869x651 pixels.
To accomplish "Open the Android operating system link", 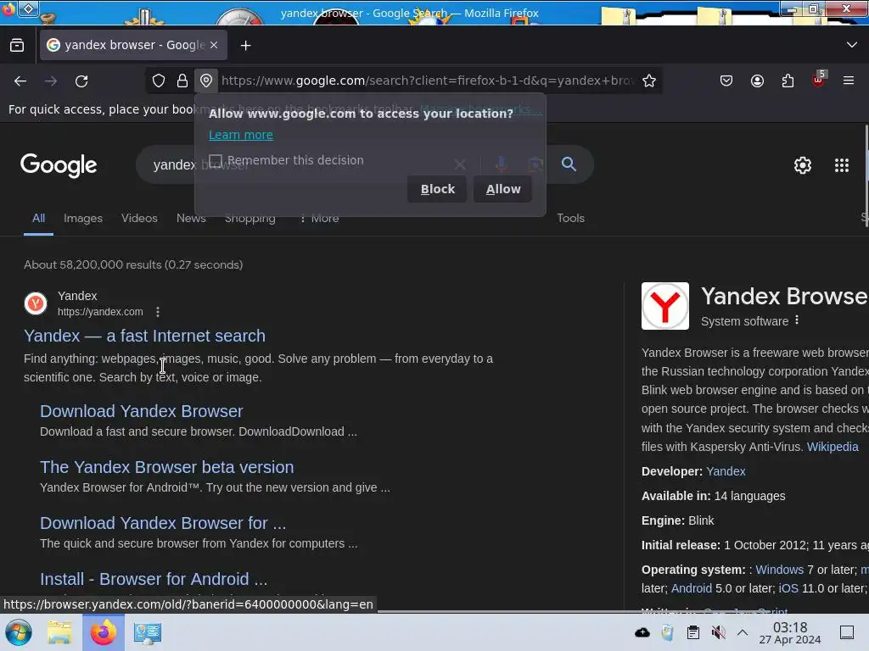I will point(692,588).
